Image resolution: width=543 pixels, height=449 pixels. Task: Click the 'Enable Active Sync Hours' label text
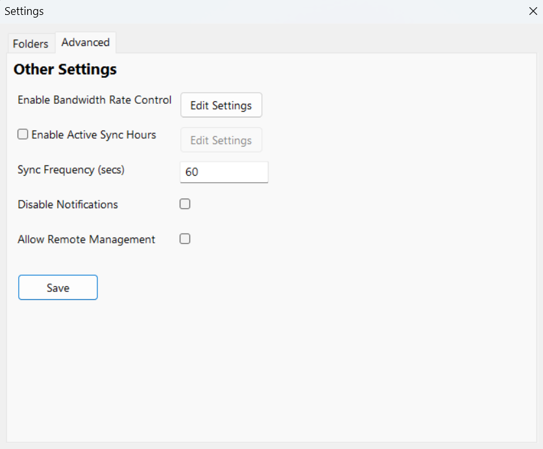tap(93, 135)
